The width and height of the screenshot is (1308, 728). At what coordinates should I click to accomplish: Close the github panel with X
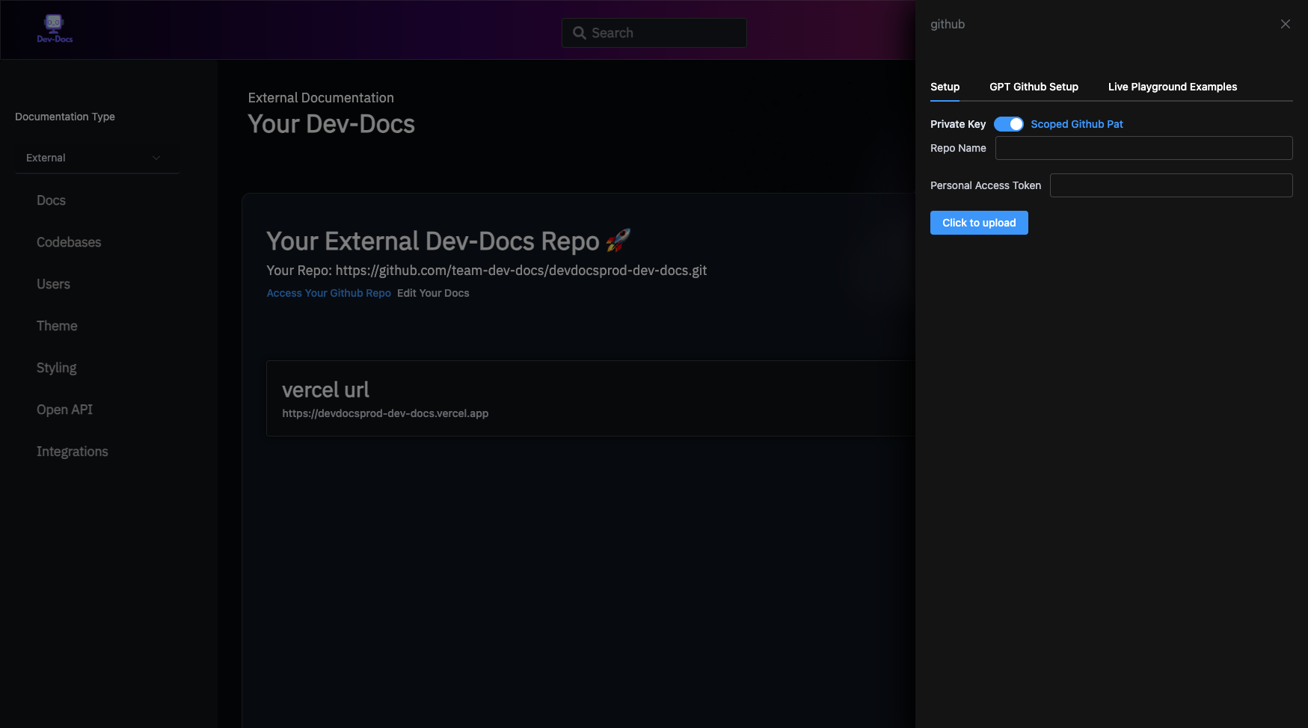[x=1285, y=24]
